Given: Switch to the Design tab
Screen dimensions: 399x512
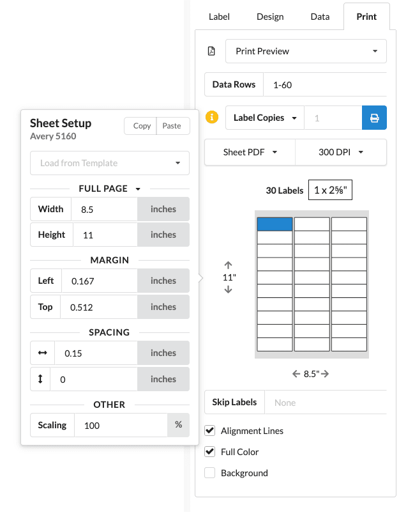Looking at the screenshot, I should click(x=270, y=17).
